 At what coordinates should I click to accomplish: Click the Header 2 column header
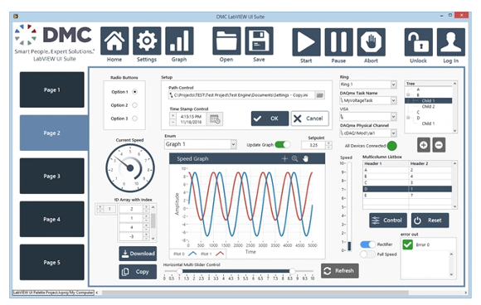pyautogui.click(x=430, y=163)
